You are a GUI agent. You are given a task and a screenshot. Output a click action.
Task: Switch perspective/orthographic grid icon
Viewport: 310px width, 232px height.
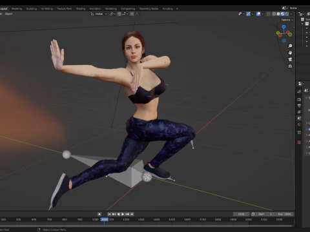(290, 66)
